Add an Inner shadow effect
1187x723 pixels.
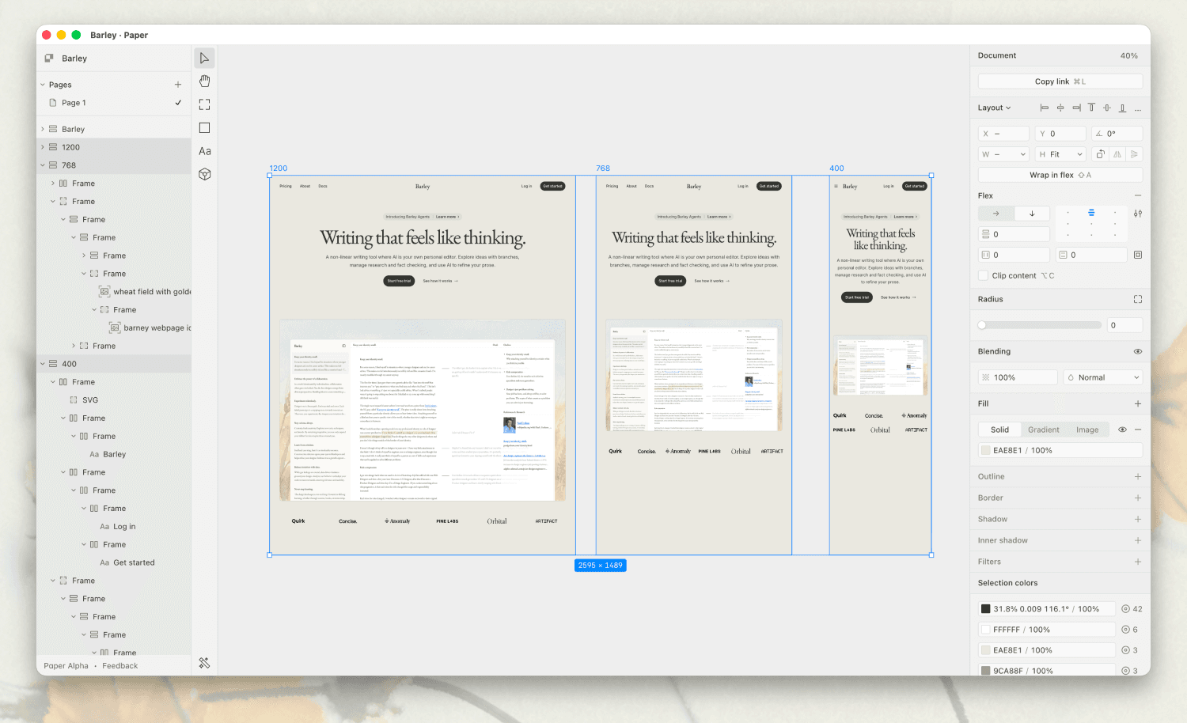pyautogui.click(x=1138, y=540)
